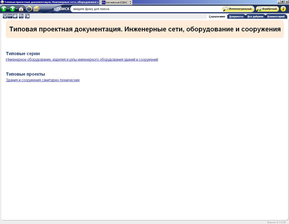Open the Комментарий tab
289x224 pixels.
pos(276,16)
